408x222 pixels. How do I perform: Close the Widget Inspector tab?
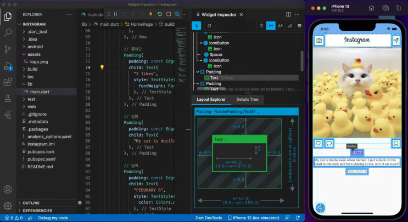[241, 15]
